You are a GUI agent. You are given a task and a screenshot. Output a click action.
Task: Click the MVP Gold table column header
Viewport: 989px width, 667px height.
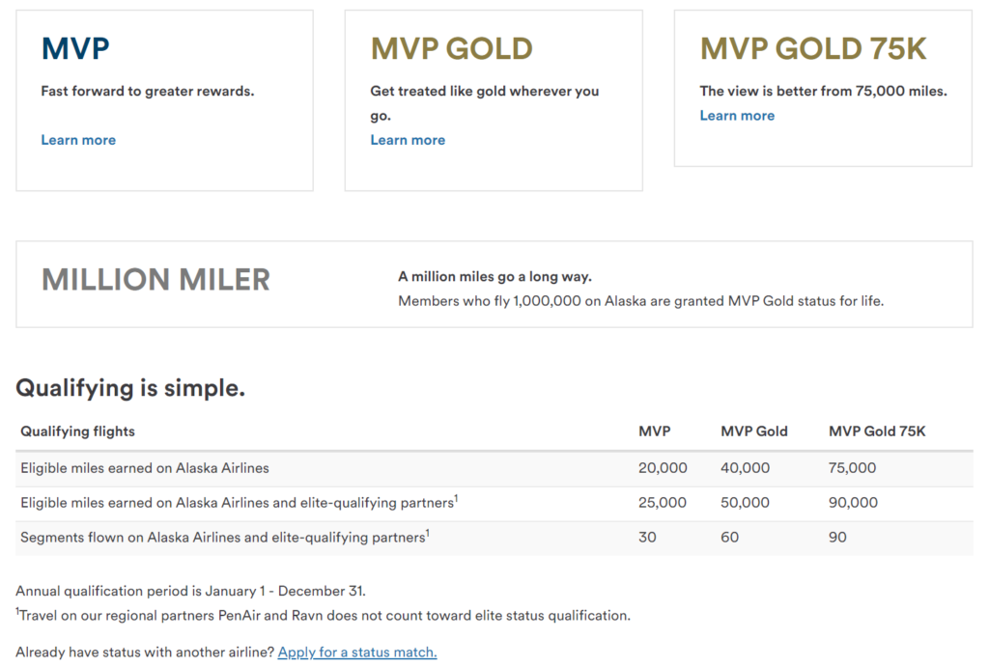click(754, 431)
